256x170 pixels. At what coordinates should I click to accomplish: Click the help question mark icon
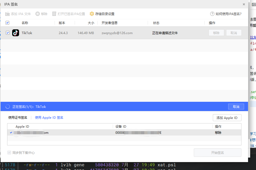(212, 14)
